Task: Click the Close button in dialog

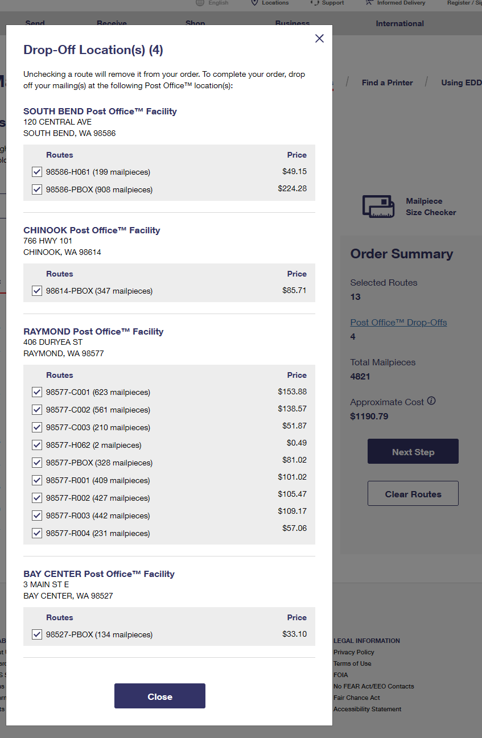Action: tap(160, 696)
